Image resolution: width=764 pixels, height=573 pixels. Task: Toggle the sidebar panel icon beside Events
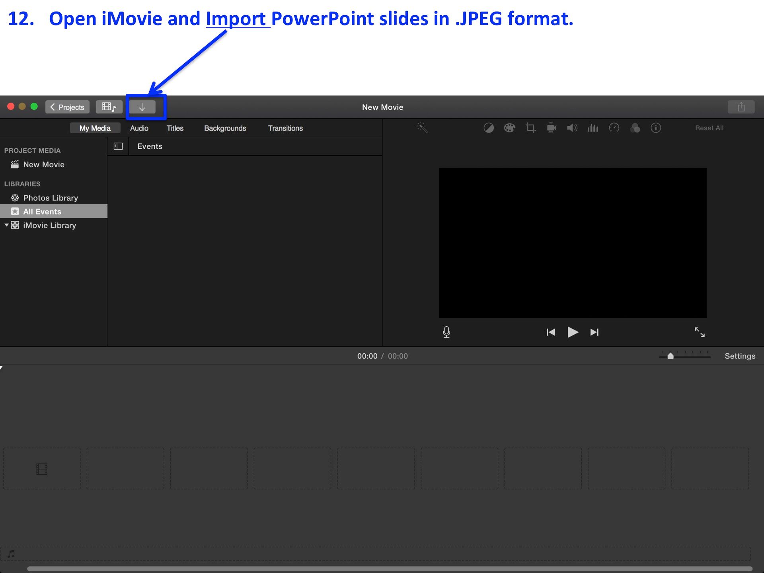point(118,146)
